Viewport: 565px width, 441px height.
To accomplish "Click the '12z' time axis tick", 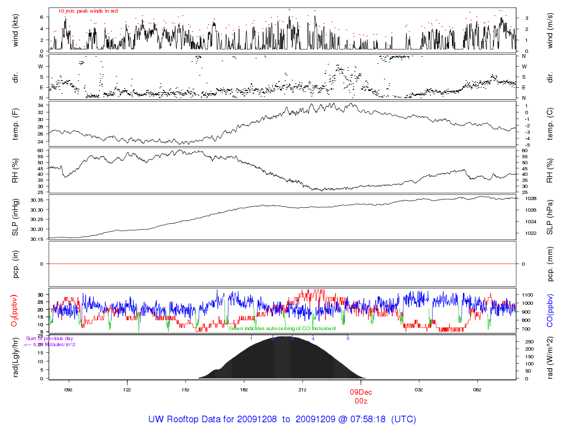I will pos(127,390).
